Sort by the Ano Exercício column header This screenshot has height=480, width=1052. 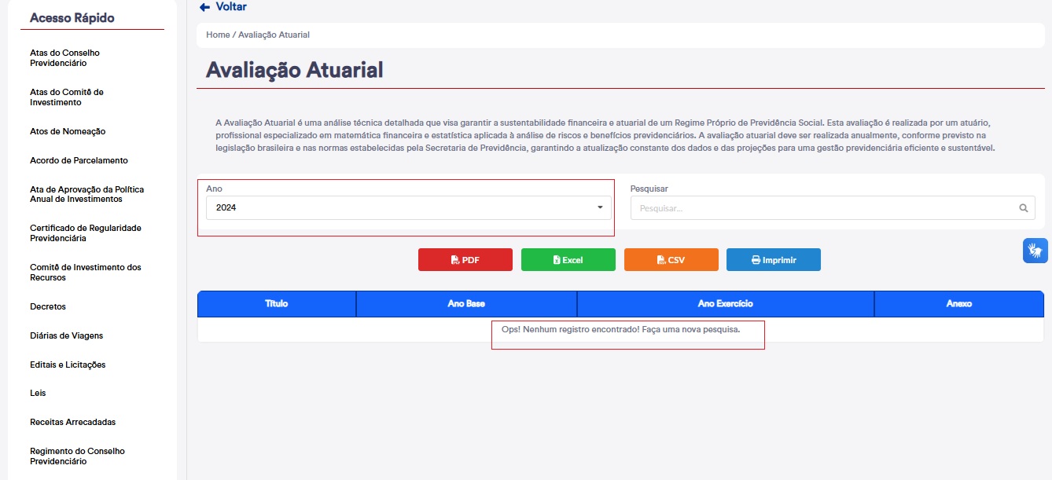725,304
